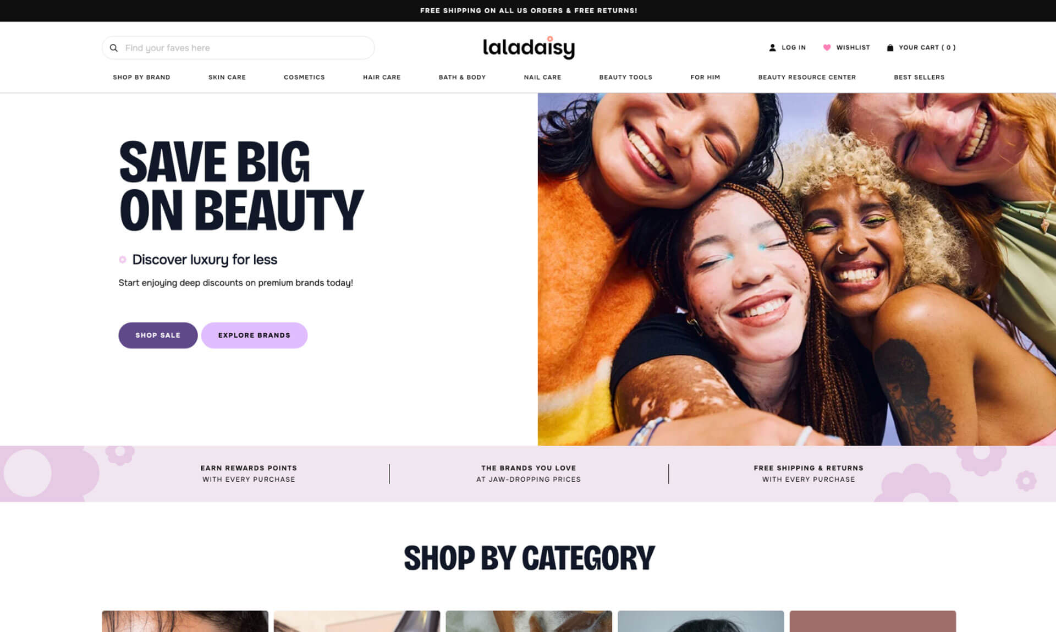Click the pink Wishlist heart icon
The width and height of the screenshot is (1056, 632).
tap(827, 48)
